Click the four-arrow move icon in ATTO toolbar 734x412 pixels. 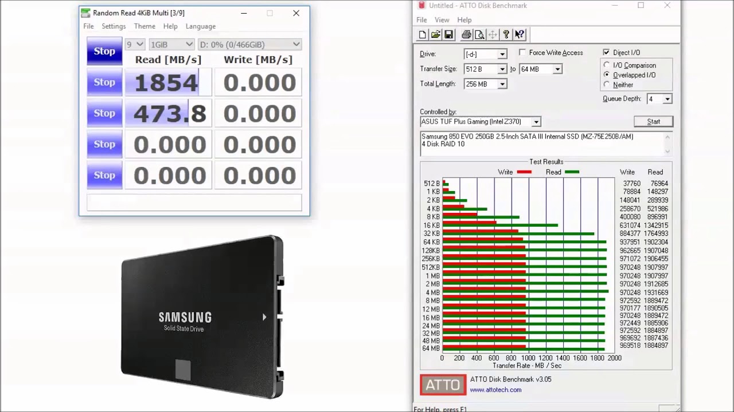click(x=493, y=35)
